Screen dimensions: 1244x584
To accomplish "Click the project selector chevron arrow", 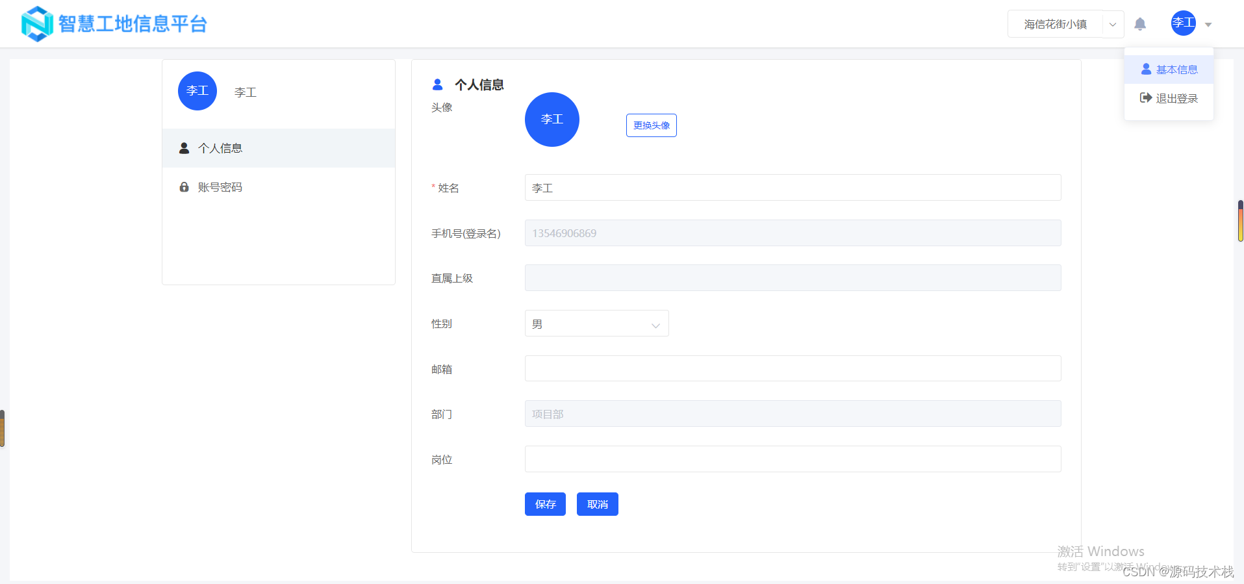I will 1113,25.
